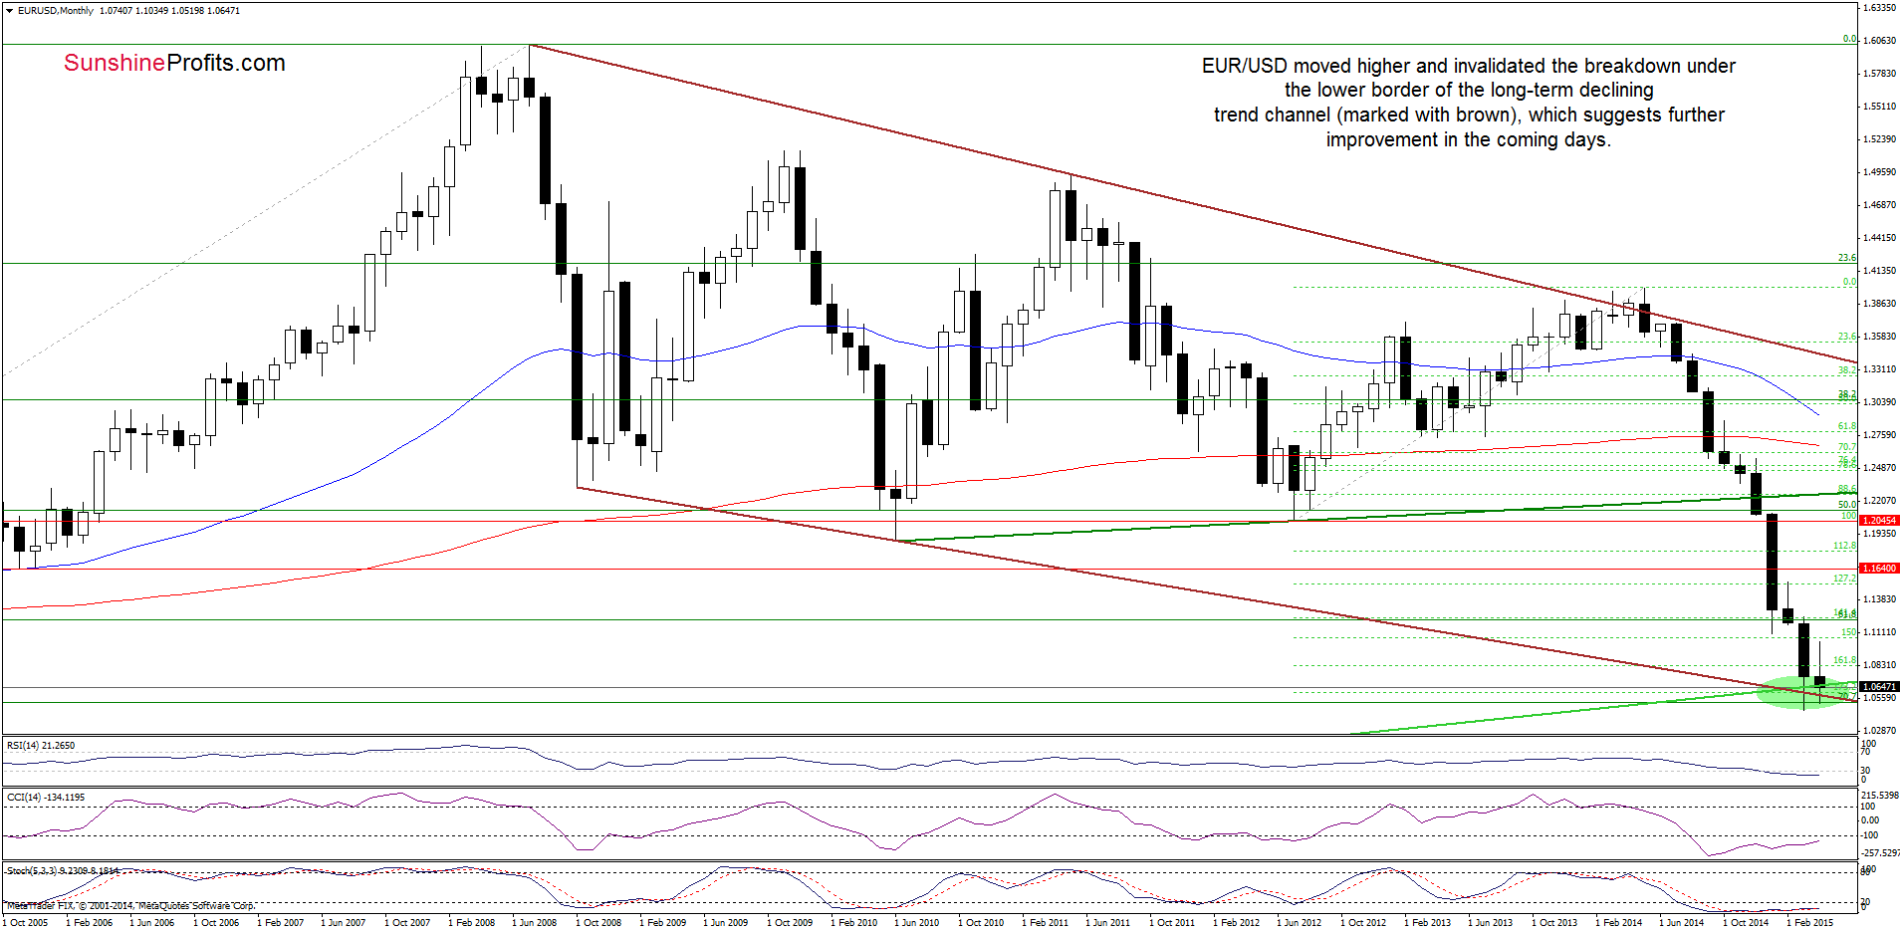Click the 1 Feb 2012 date label
1900x931 pixels.
coord(1236,923)
